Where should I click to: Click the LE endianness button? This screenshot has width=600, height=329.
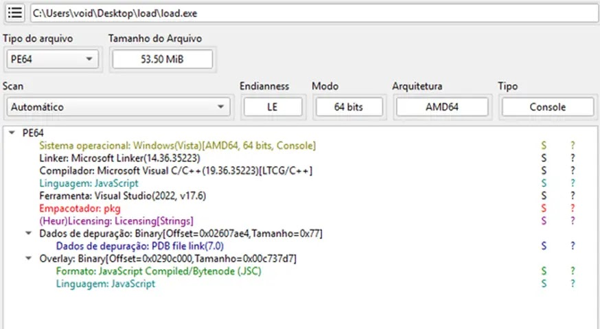tap(273, 107)
